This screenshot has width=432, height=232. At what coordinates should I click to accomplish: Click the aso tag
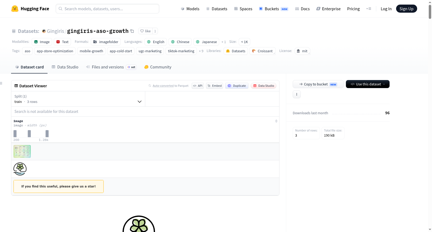(x=28, y=51)
